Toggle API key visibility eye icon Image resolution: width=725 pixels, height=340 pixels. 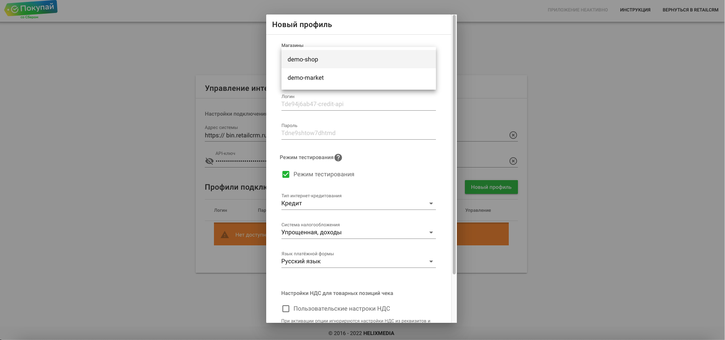point(209,161)
